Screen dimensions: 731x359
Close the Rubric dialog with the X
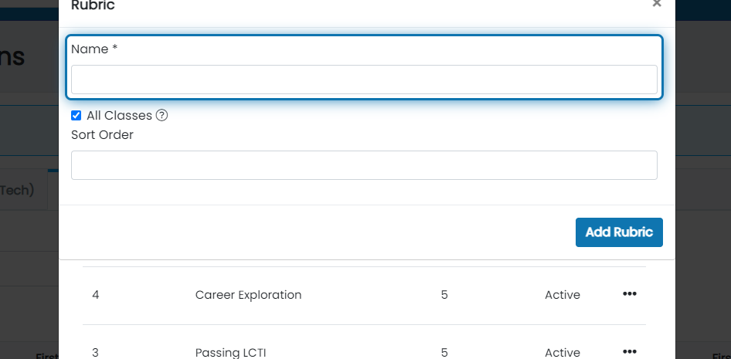click(x=657, y=4)
